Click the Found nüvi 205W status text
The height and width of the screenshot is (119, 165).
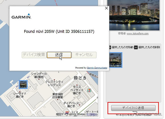(x=59, y=31)
